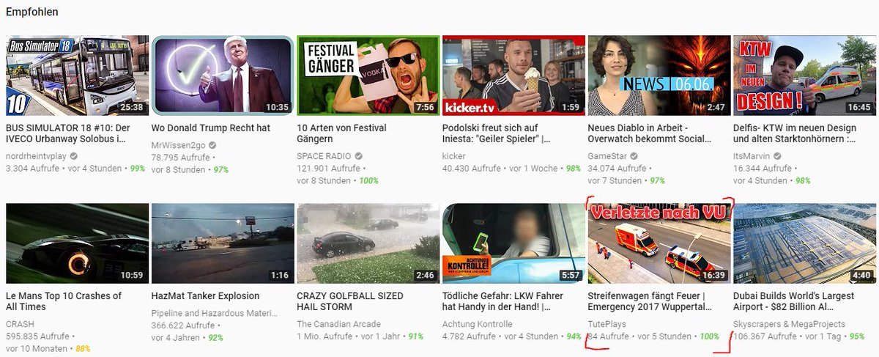Click '121.901 Aufrufe' view count
The height and width of the screenshot is (357, 879).
(328, 169)
